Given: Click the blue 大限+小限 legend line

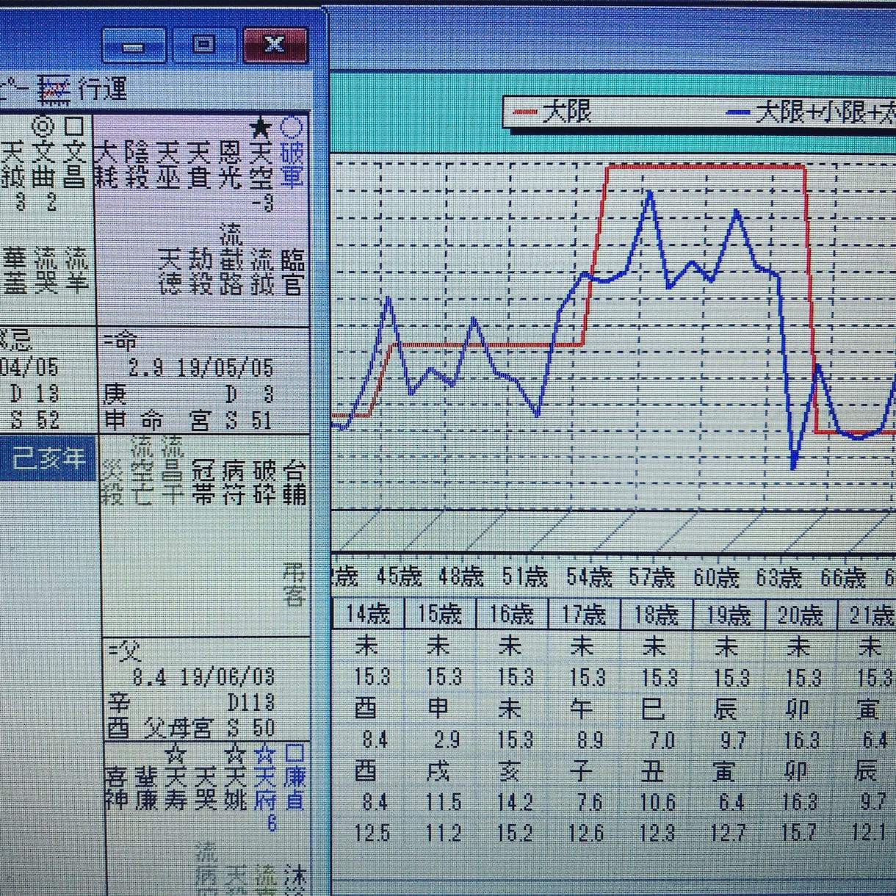Looking at the screenshot, I should [738, 112].
